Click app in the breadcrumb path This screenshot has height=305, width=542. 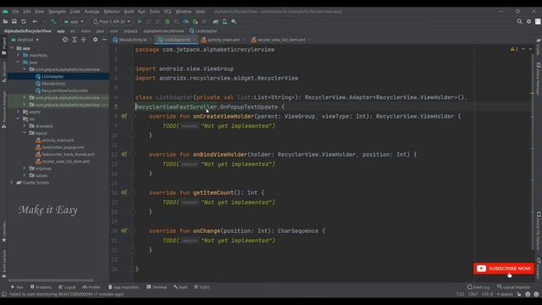tap(61, 30)
